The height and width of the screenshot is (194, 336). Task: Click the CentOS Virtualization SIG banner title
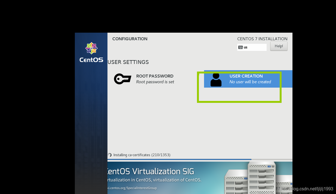151,171
